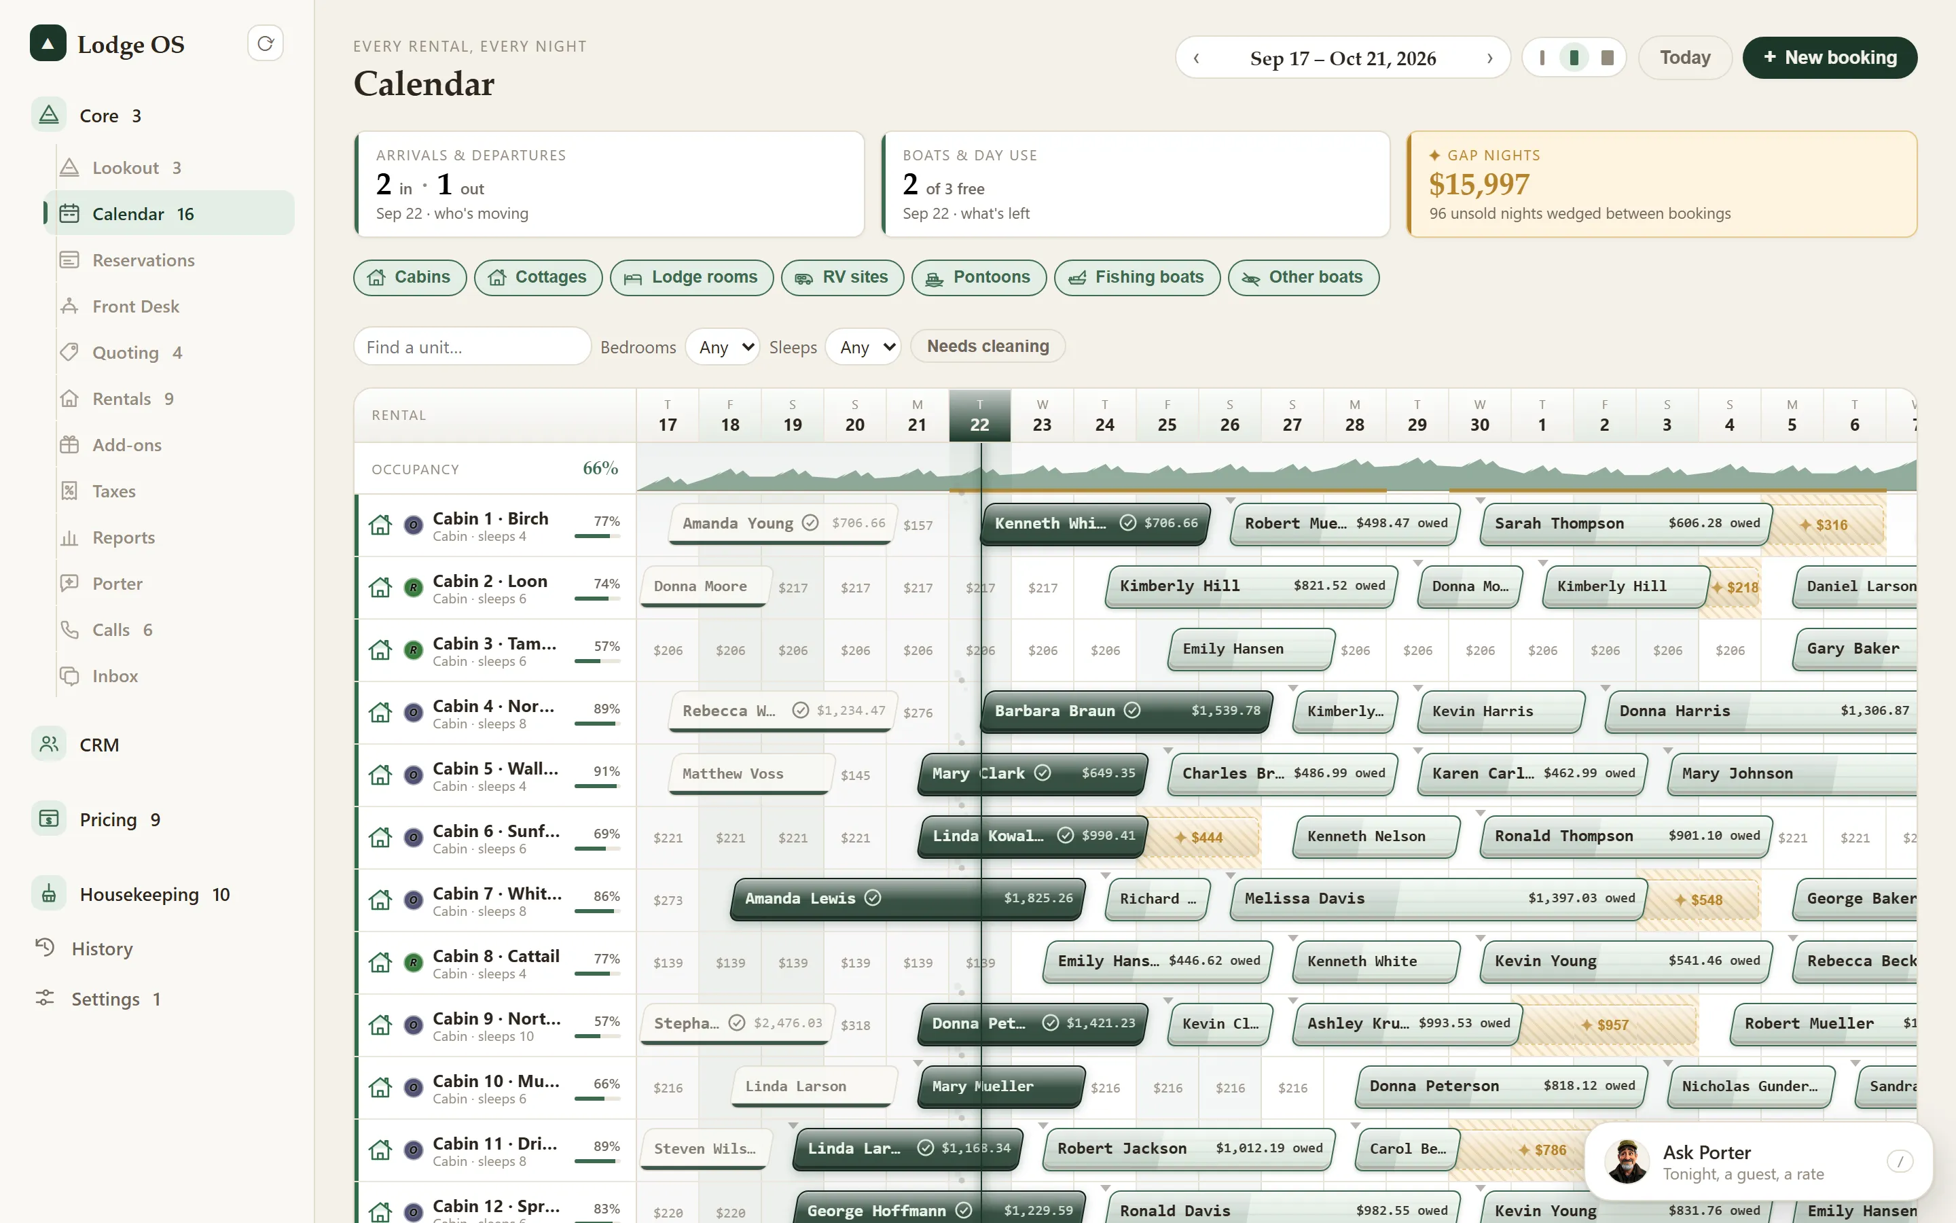
Task: Open Ask Porter assistant panel
Action: click(x=1759, y=1162)
